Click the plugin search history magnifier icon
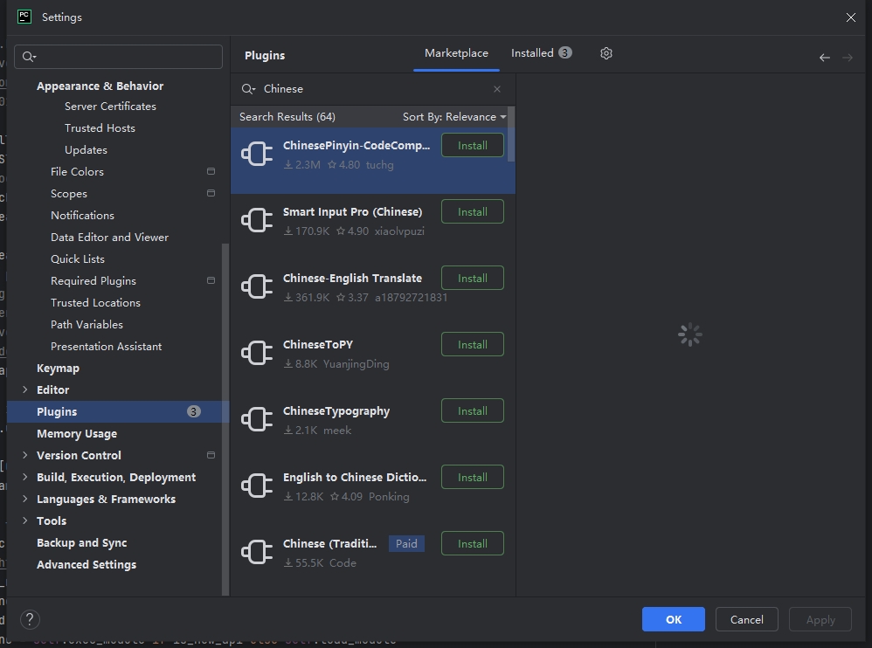 [x=249, y=89]
